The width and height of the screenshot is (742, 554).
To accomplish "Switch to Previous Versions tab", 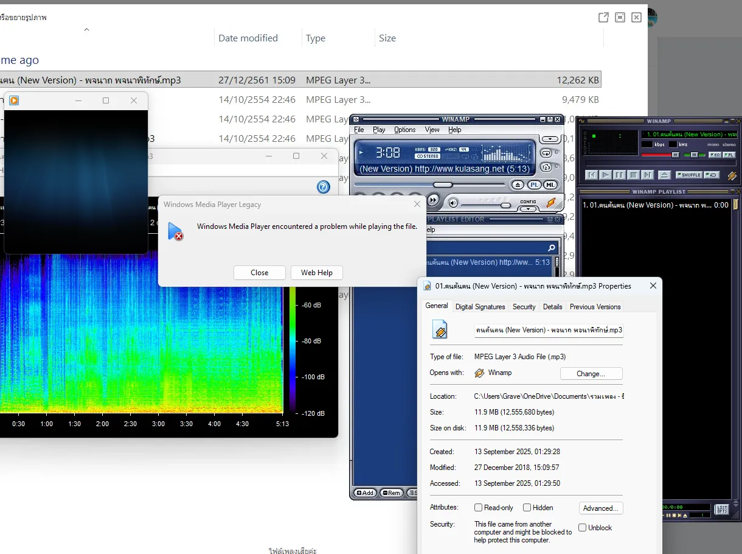I will click(x=595, y=307).
